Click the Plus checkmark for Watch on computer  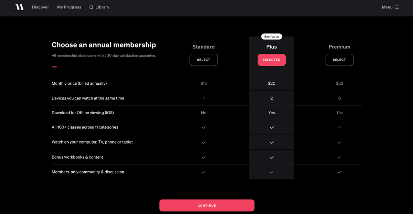[272, 142]
